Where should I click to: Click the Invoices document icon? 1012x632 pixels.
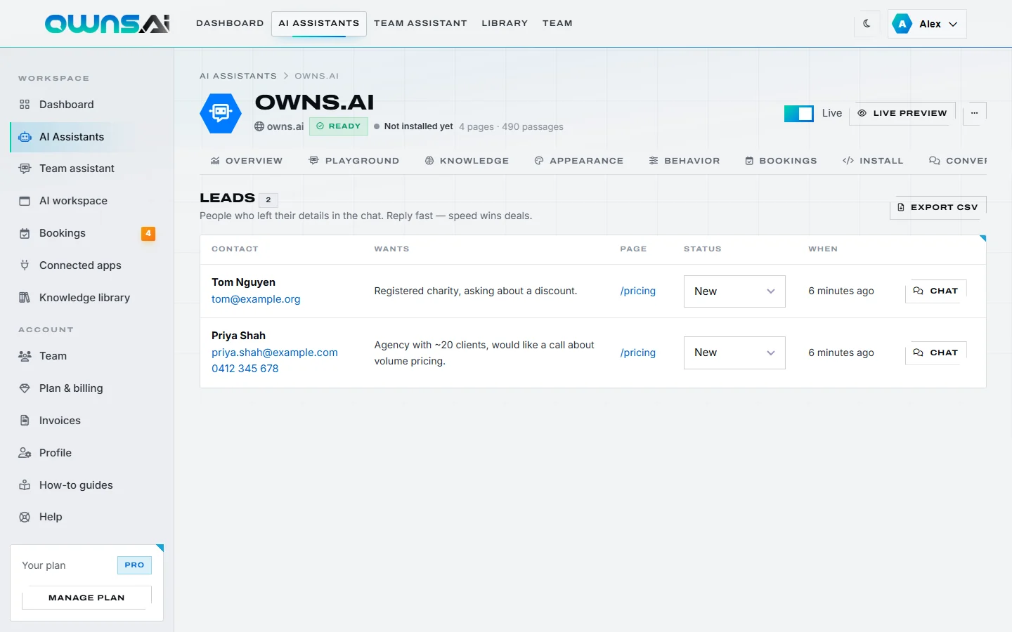click(25, 421)
